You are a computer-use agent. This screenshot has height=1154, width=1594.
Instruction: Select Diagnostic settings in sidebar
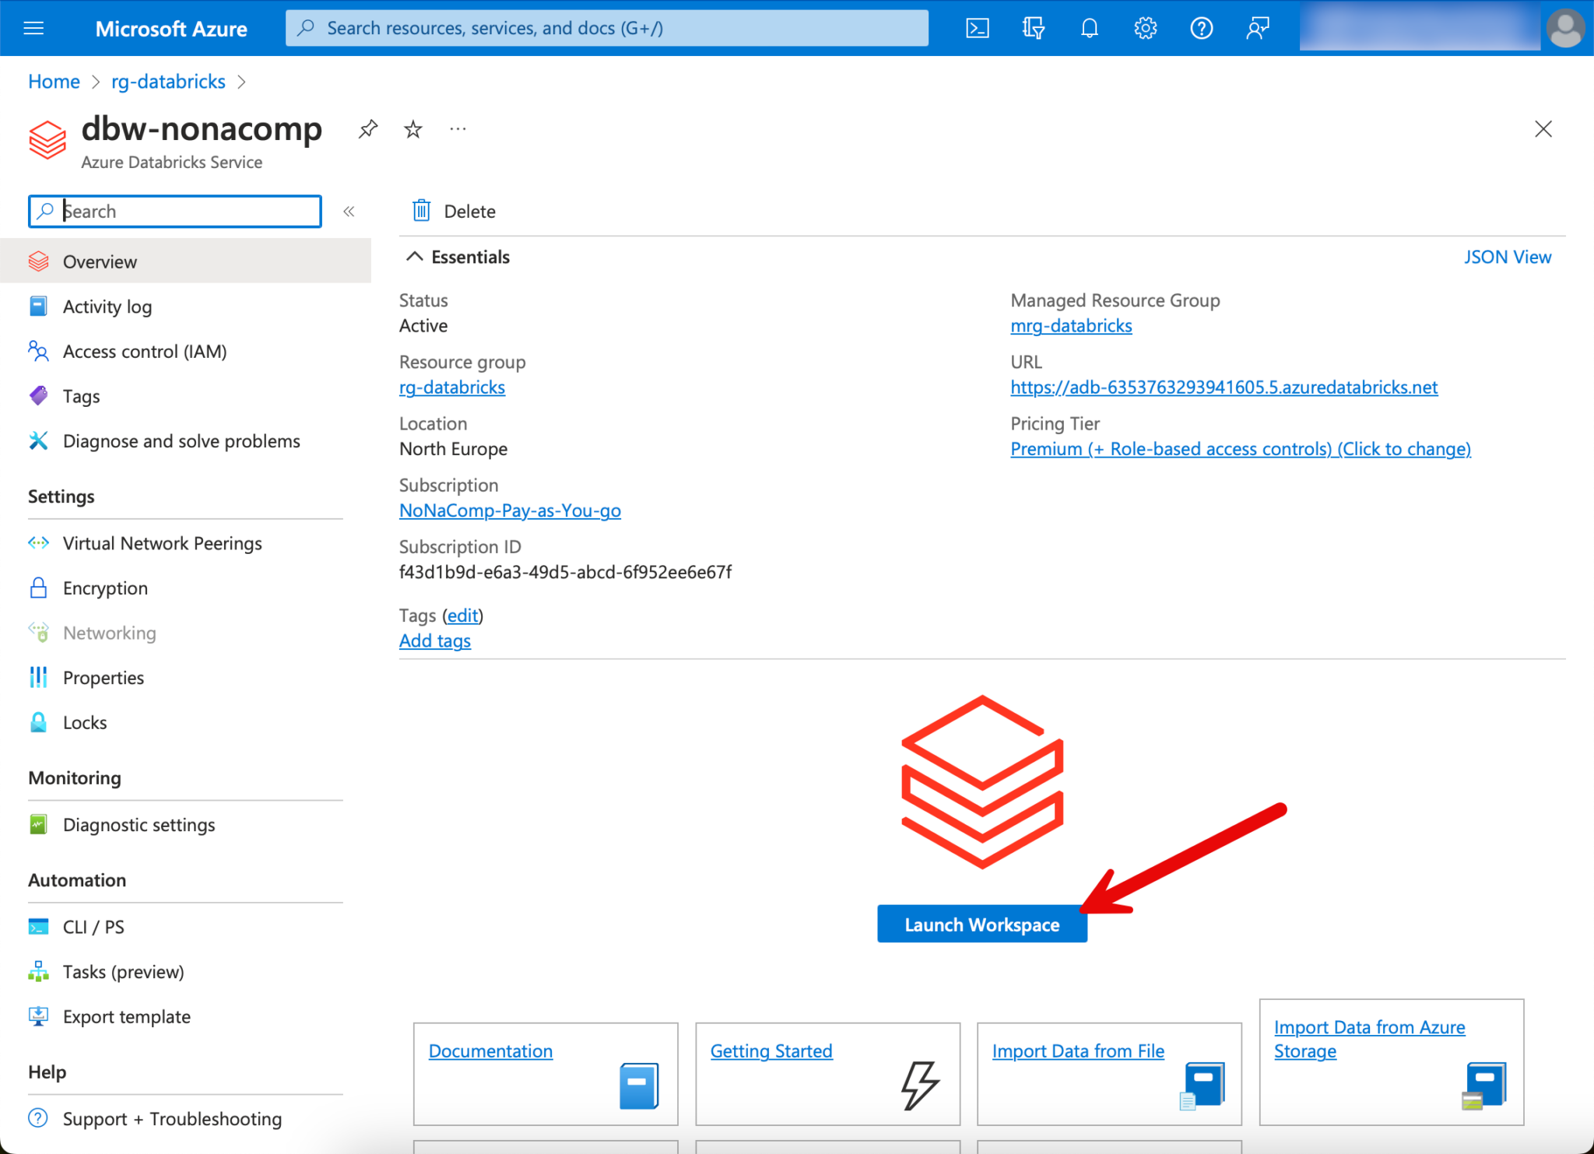coord(139,825)
